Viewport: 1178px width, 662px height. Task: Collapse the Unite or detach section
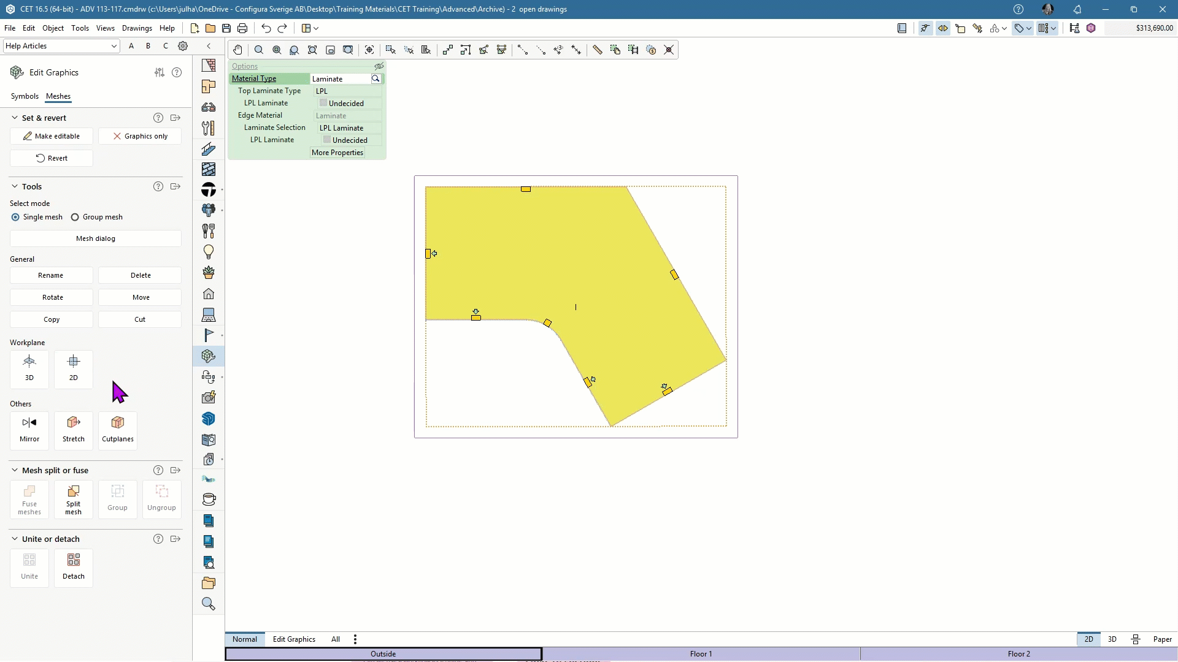coord(15,539)
